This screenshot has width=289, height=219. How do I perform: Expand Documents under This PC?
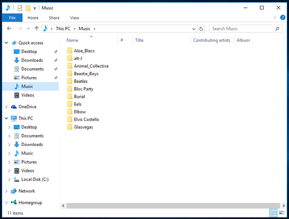coord(9,135)
